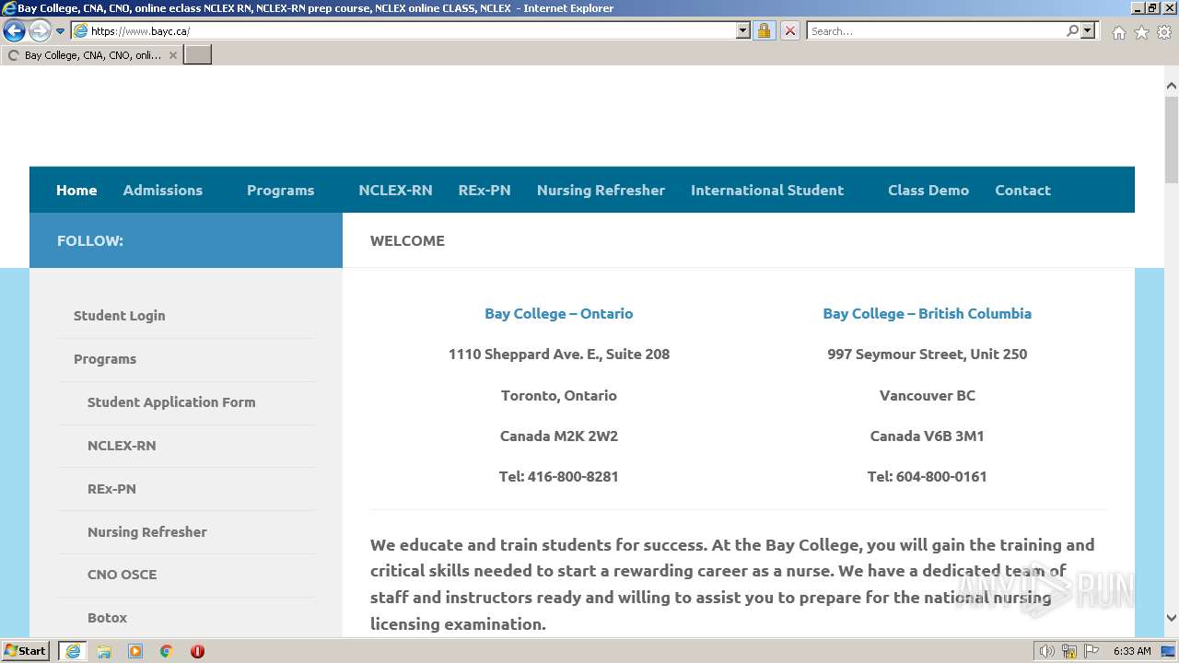Screen dimensions: 1179x663
Task: Open the recent pages dropdown arrow
Action: (x=61, y=31)
